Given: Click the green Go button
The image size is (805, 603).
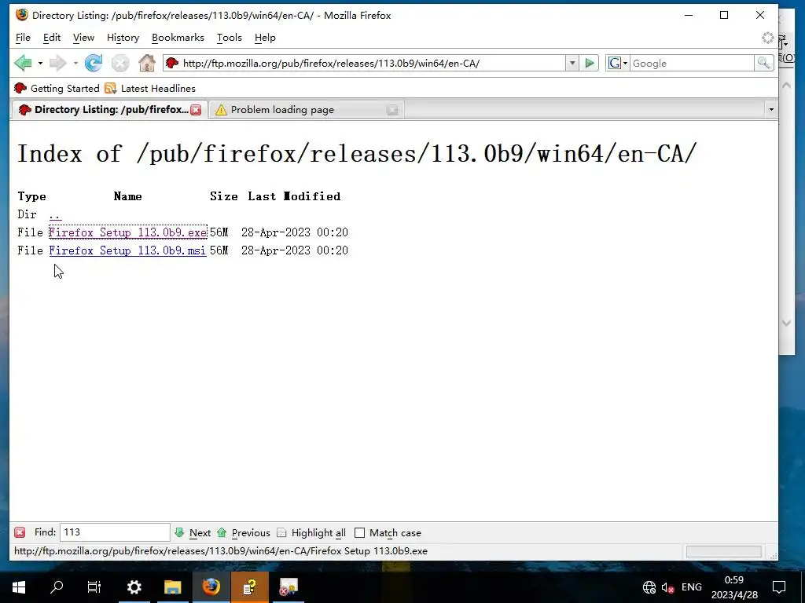Looking at the screenshot, I should point(590,63).
